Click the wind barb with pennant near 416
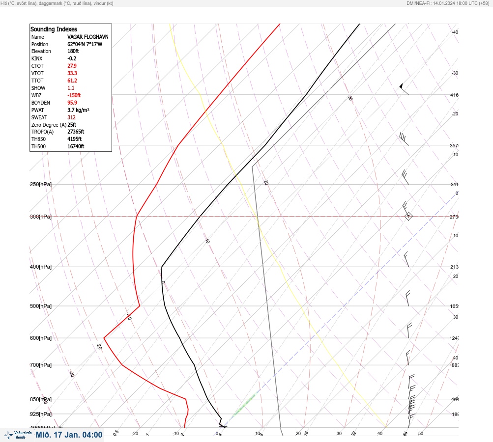Image resolution: width=493 pixels, height=442 pixels. pyautogui.click(x=404, y=89)
